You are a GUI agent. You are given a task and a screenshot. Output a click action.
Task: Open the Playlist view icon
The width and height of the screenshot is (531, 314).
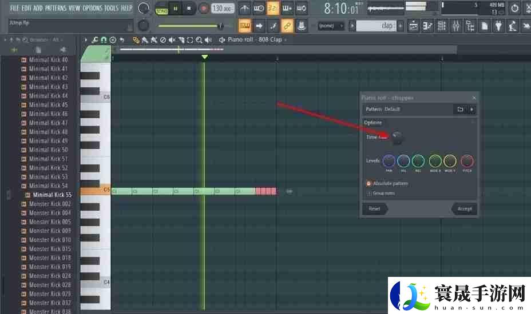pyautogui.click(x=414, y=26)
